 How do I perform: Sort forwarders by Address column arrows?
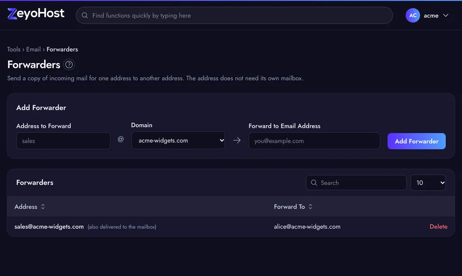coord(43,207)
